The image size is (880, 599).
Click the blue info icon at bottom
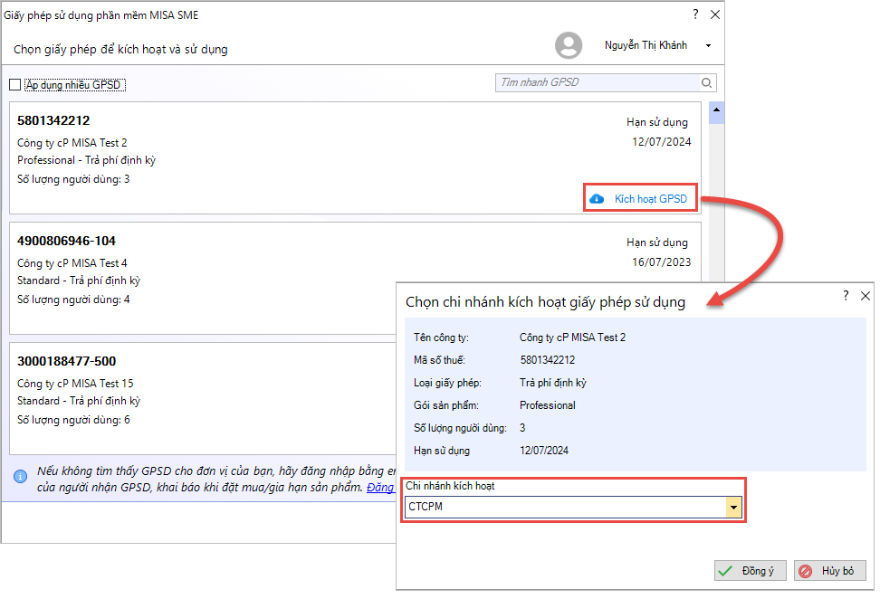20,476
